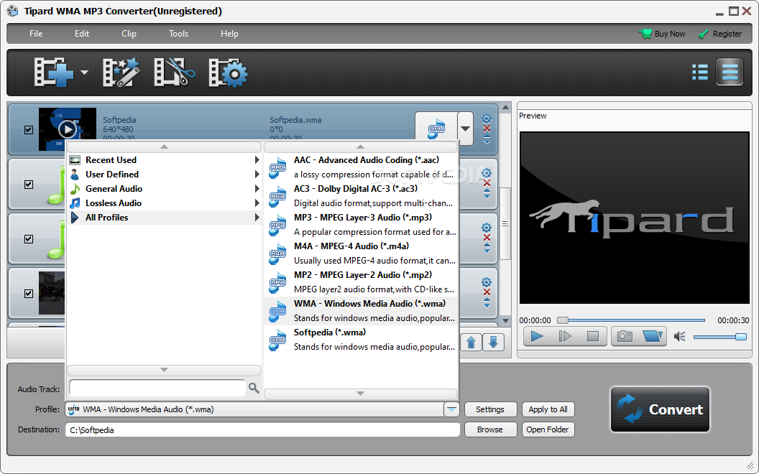Click the next frame preview button
The width and height of the screenshot is (759, 474).
(565, 336)
